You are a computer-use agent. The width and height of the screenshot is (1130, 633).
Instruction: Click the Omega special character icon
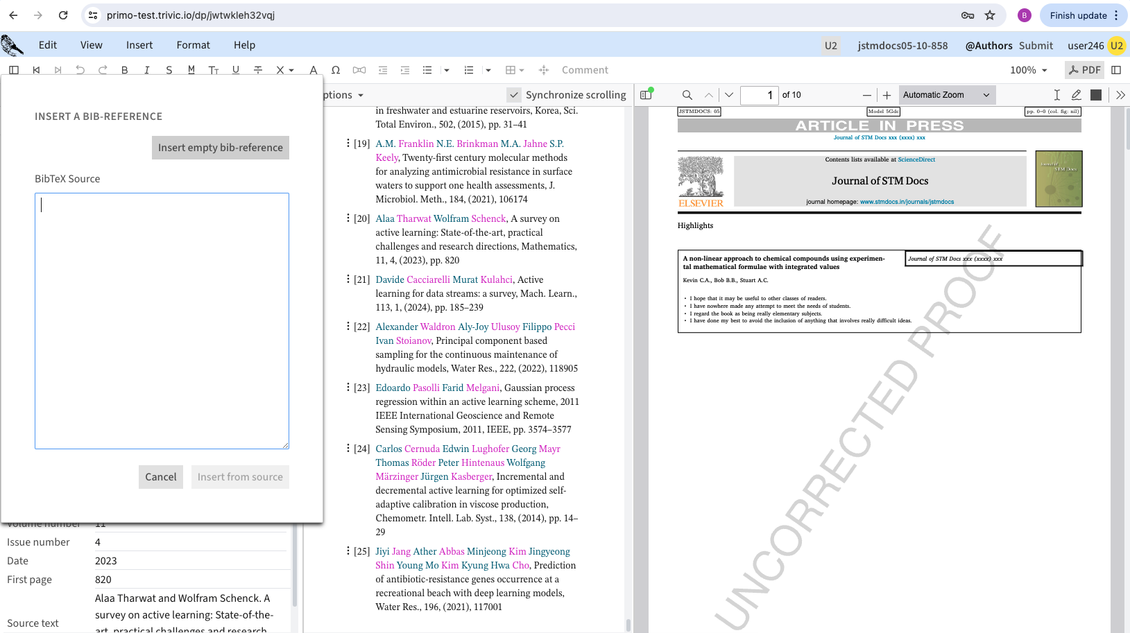coord(336,70)
